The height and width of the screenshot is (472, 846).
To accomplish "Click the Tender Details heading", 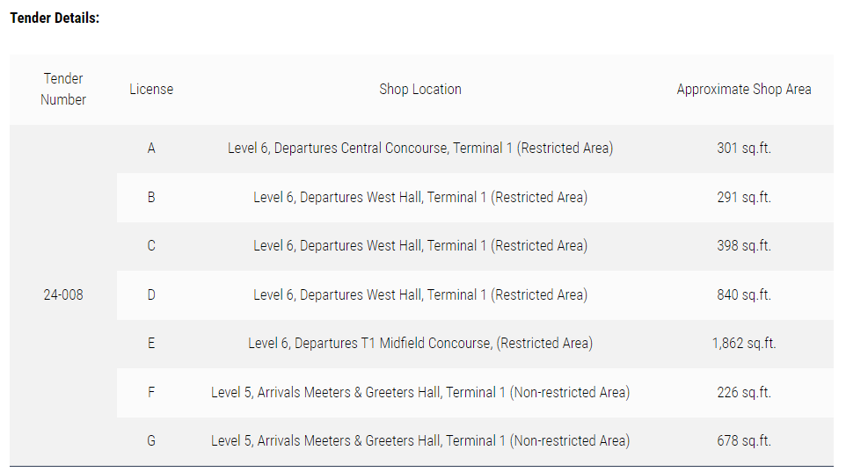I will point(55,18).
